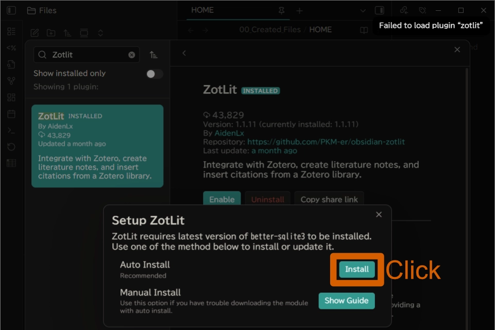Enable the ZotLit plugin

click(x=221, y=199)
